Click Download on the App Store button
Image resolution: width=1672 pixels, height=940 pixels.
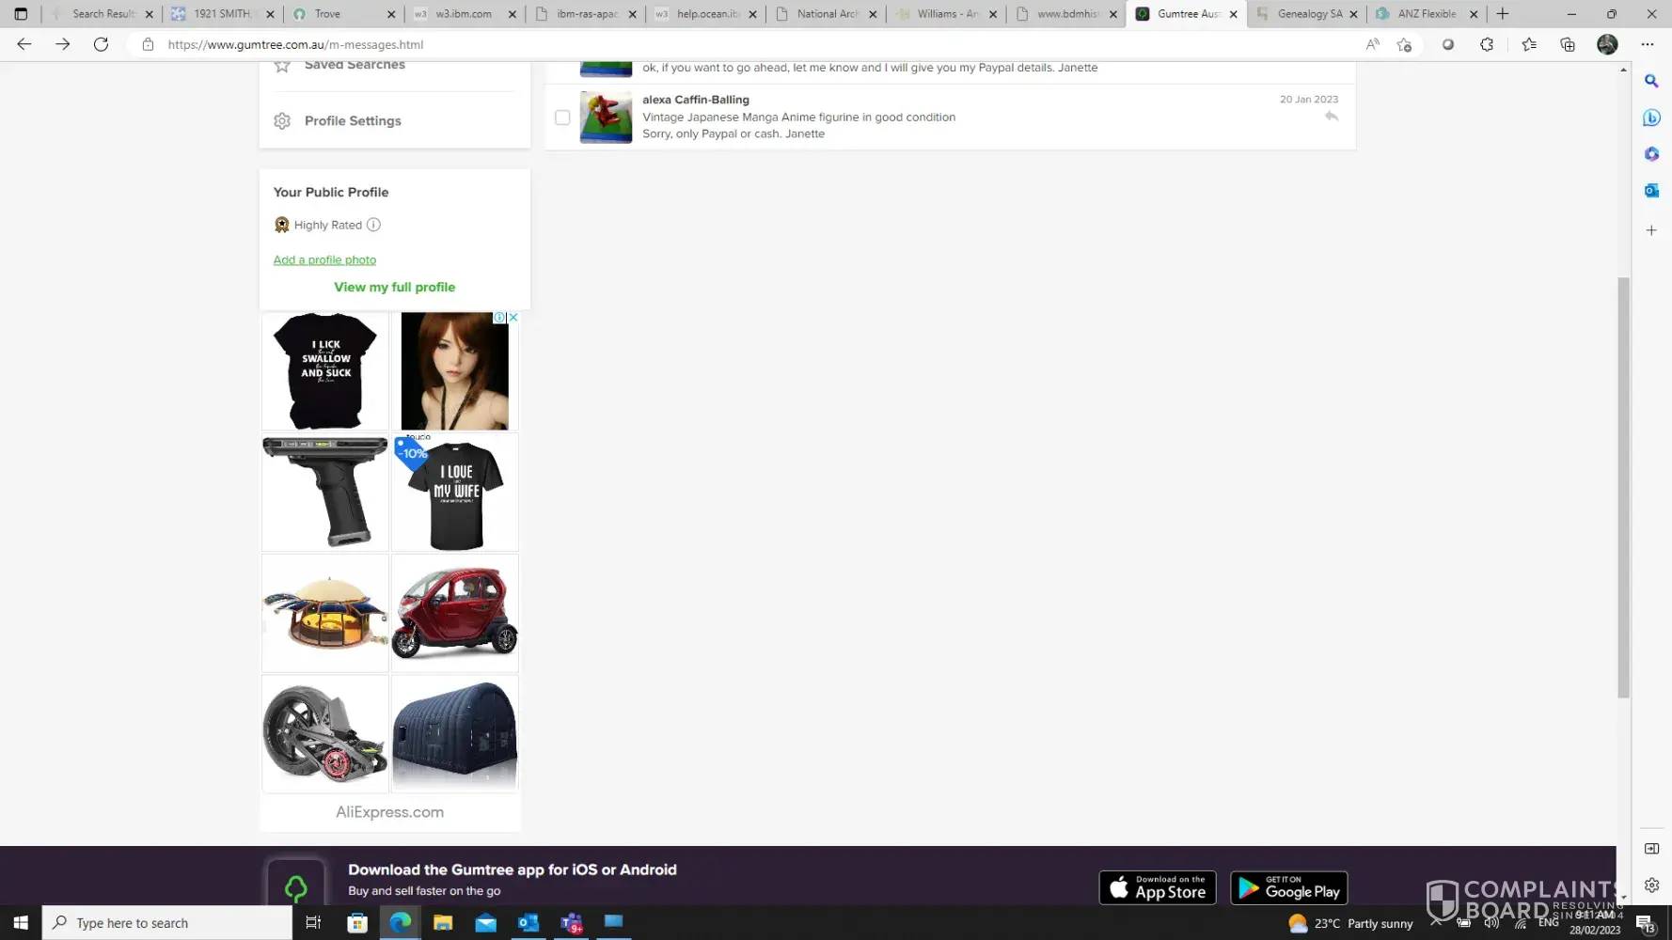point(1158,887)
